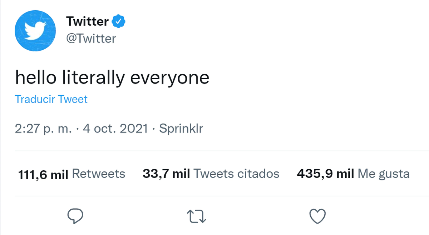Click the 111,6 mil retweet count
Image resolution: width=429 pixels, height=235 pixels.
click(43, 174)
